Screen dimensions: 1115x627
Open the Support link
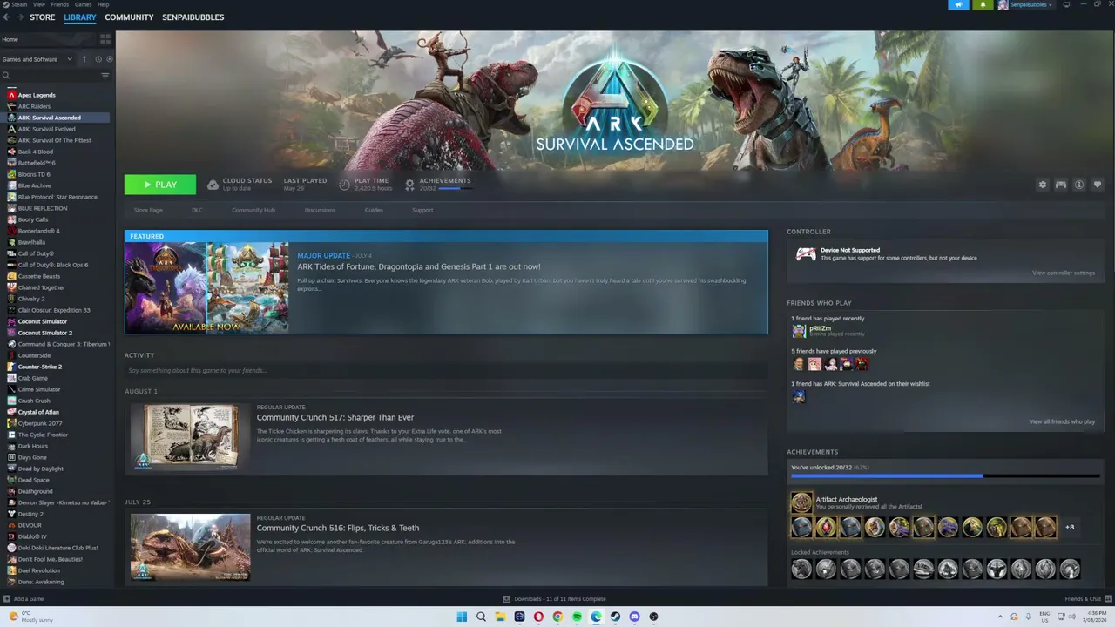[x=422, y=210]
